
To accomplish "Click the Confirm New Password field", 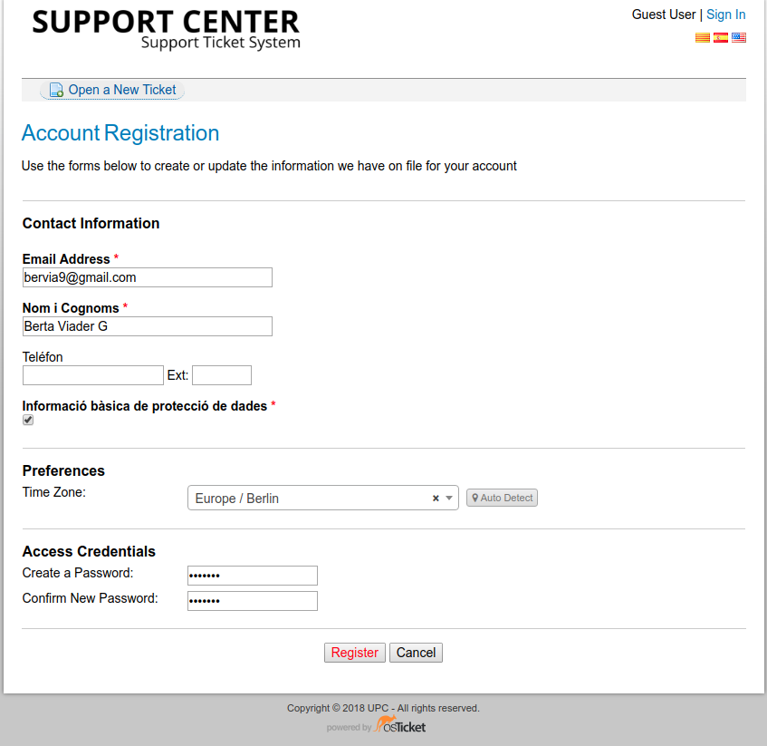I will [252, 600].
